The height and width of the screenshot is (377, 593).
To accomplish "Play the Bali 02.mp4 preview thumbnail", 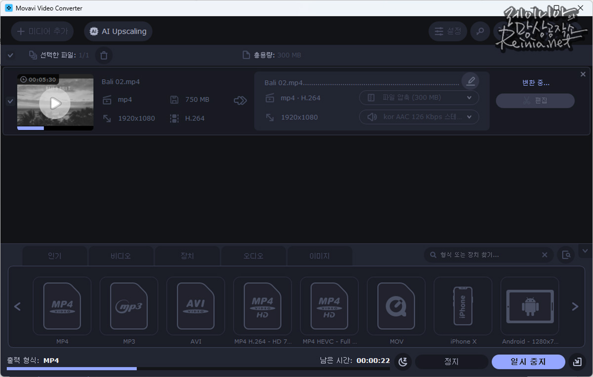I will (x=55, y=103).
